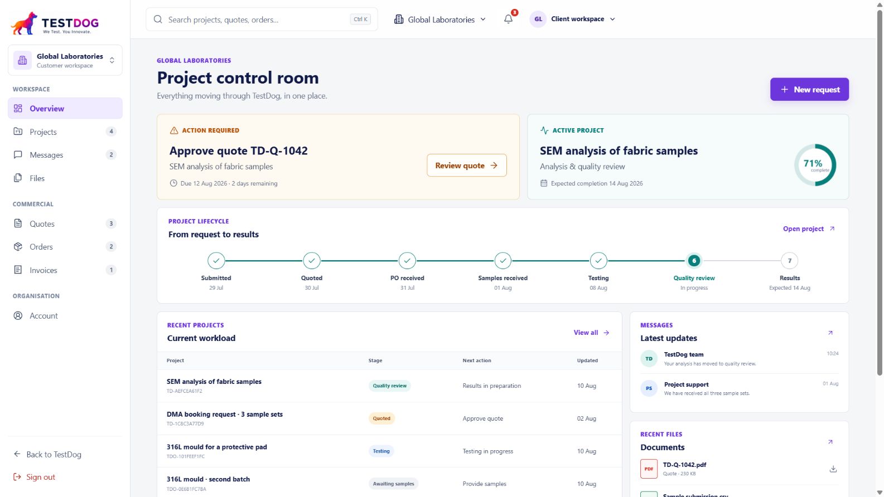Click the TestDog logo
The height and width of the screenshot is (497, 884).
pyautogui.click(x=55, y=23)
